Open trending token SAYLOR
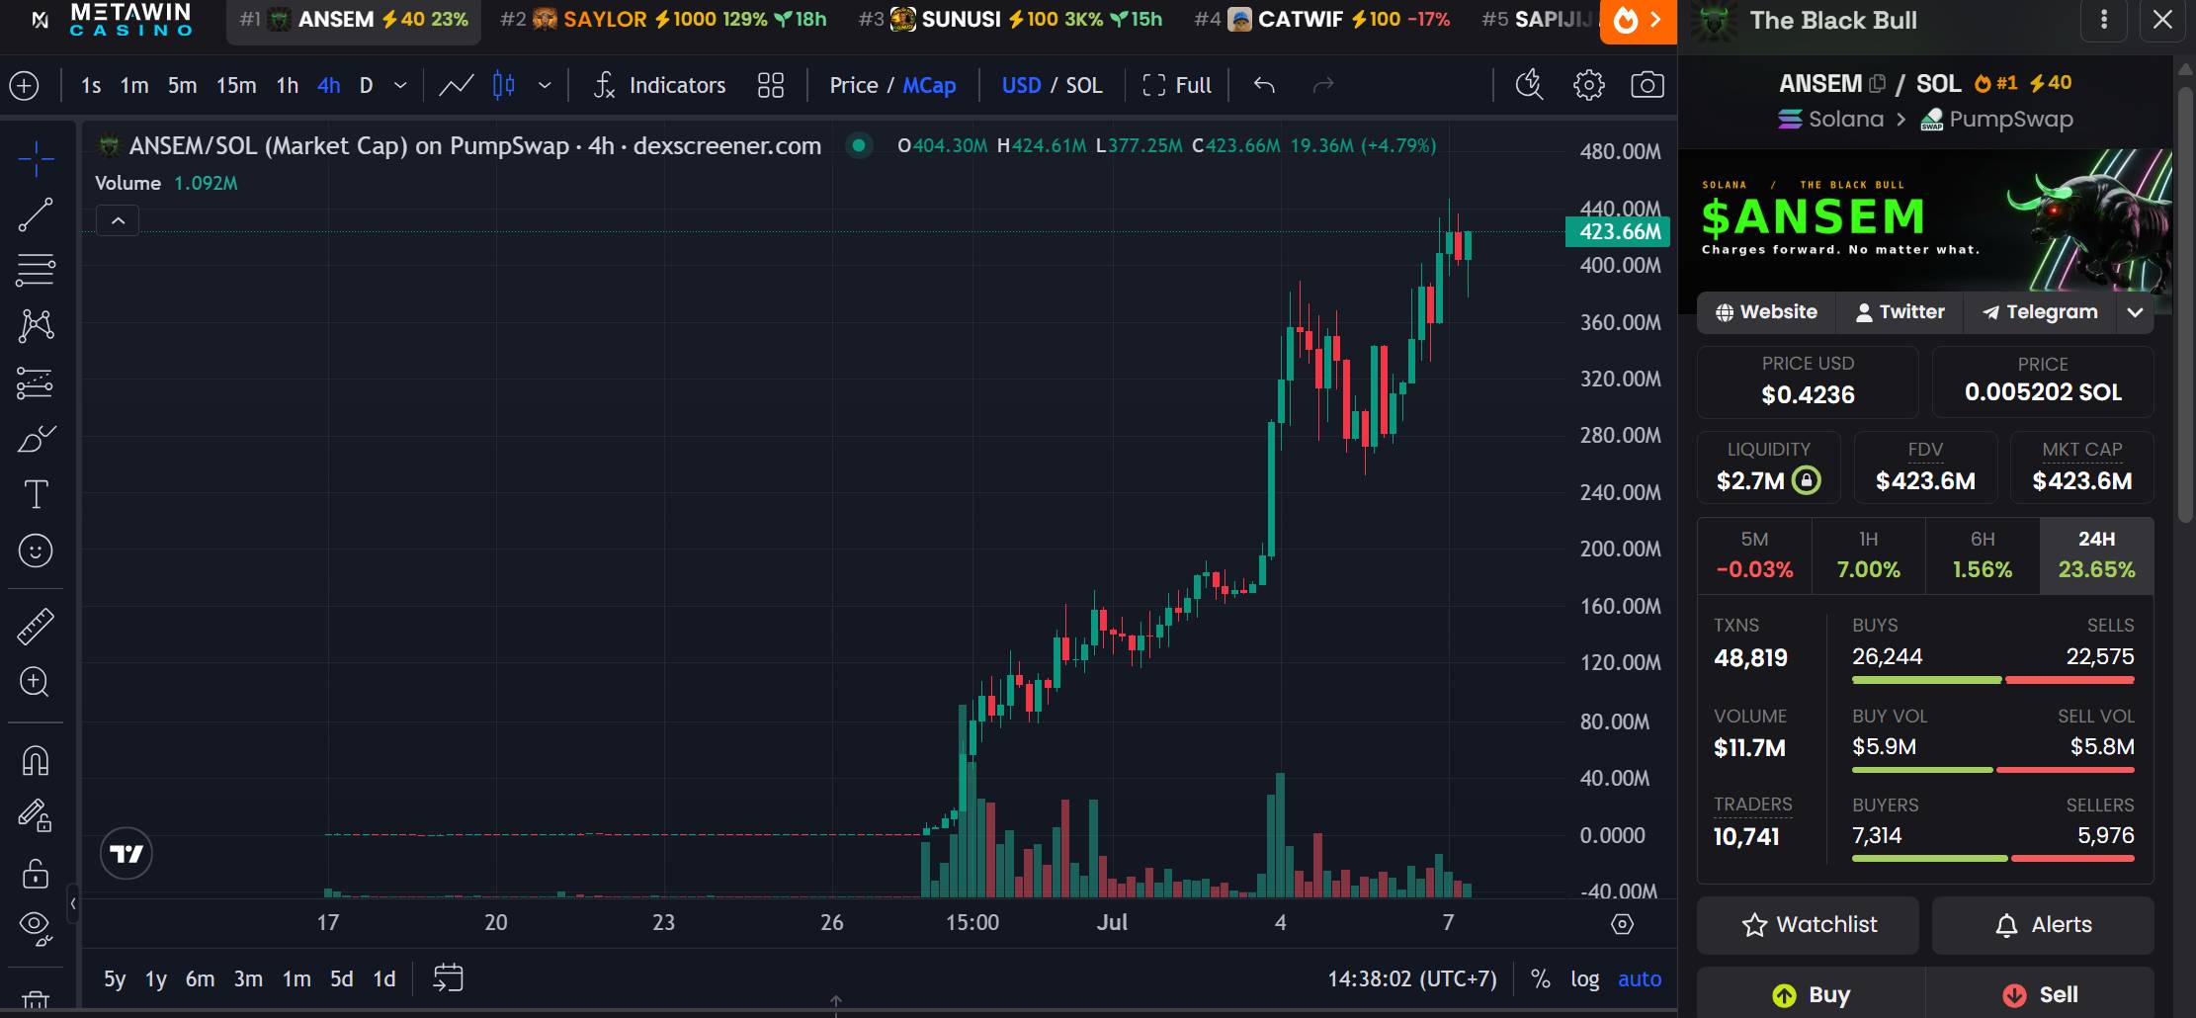The width and height of the screenshot is (2196, 1018). (663, 20)
